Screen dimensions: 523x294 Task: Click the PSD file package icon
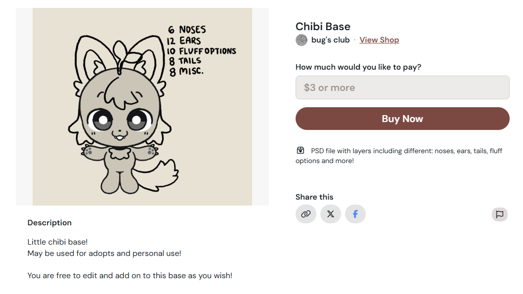[x=301, y=150]
